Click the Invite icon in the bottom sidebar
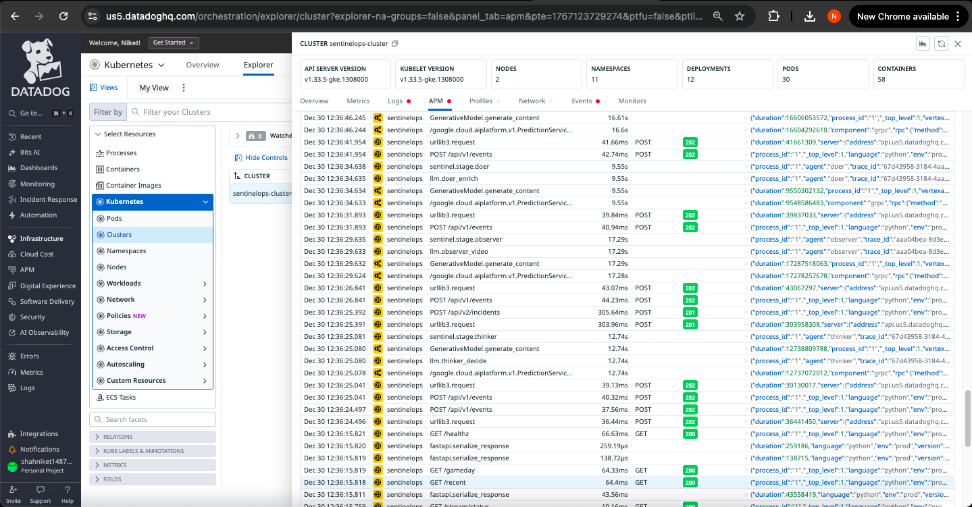 pos(14,490)
